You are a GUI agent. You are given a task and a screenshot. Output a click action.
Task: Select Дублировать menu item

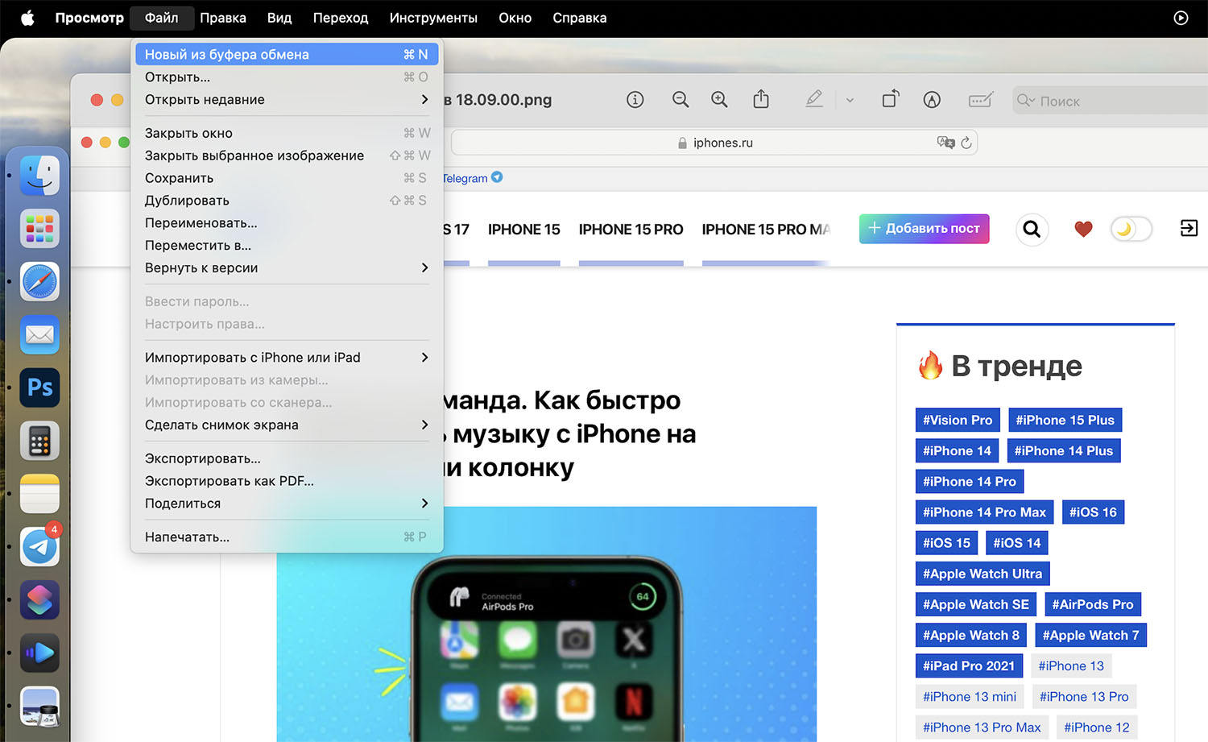point(287,201)
